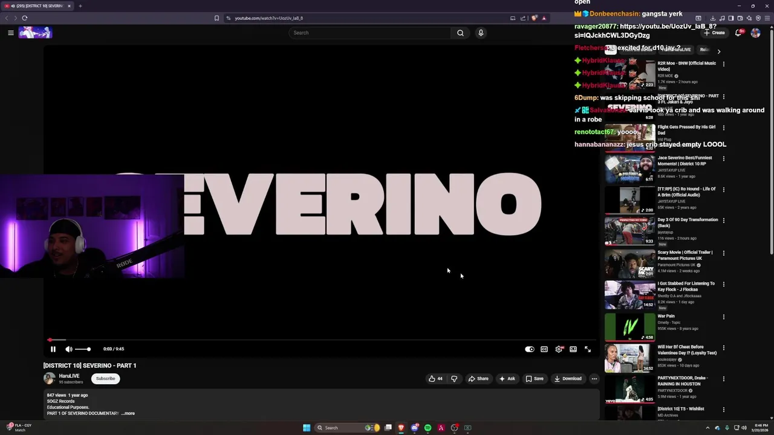Open options for R2R Moe - BNW video
This screenshot has height=435, width=774.
pyautogui.click(x=723, y=63)
